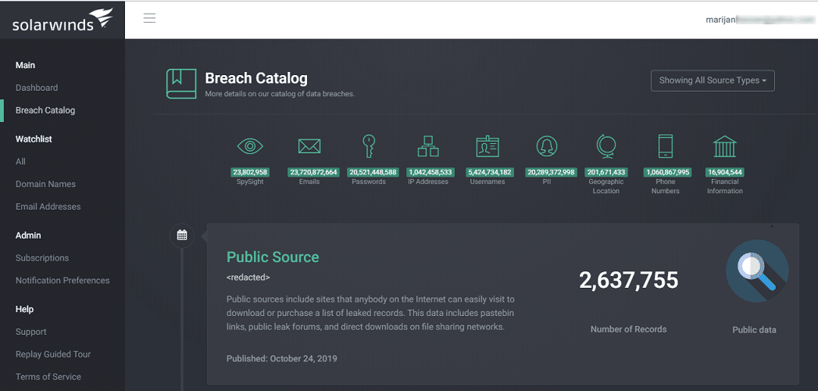The width and height of the screenshot is (818, 391).
Task: Open Dashboard in the sidebar
Action: (x=37, y=88)
